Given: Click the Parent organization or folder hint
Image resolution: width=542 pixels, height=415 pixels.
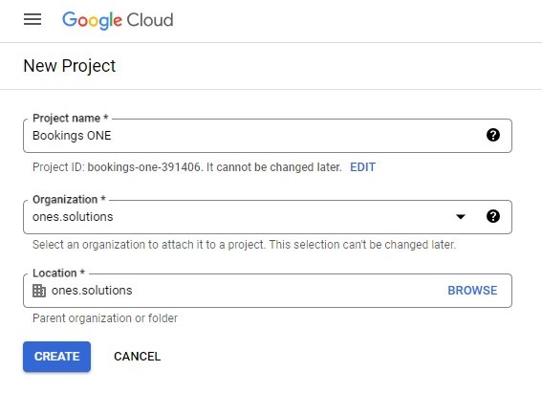Looking at the screenshot, I should [x=105, y=318].
